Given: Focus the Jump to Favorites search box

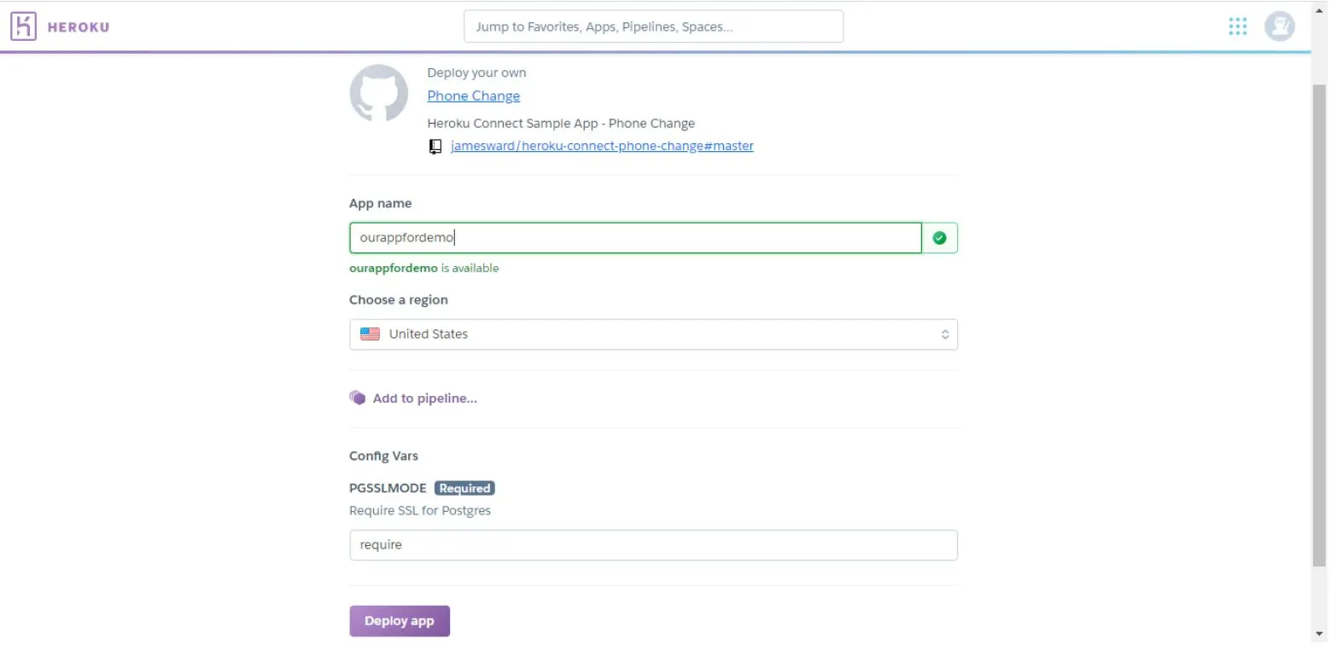Looking at the screenshot, I should [x=653, y=26].
